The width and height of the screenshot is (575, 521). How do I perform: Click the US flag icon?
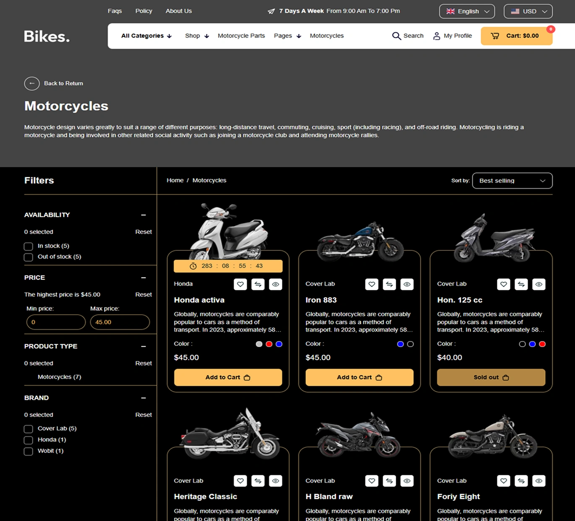pos(515,11)
